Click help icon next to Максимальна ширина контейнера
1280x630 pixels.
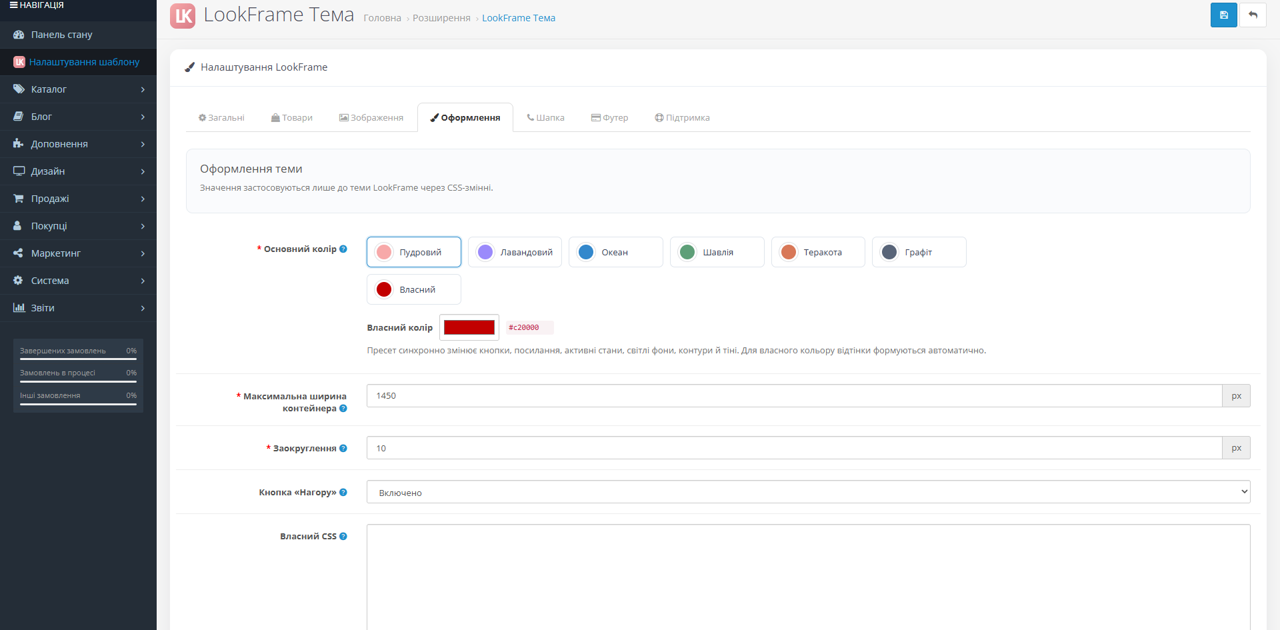coord(343,408)
